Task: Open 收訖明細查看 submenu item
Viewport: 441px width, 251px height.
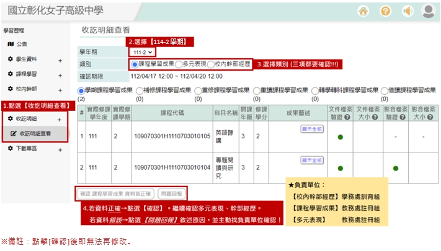Action: 35,133
